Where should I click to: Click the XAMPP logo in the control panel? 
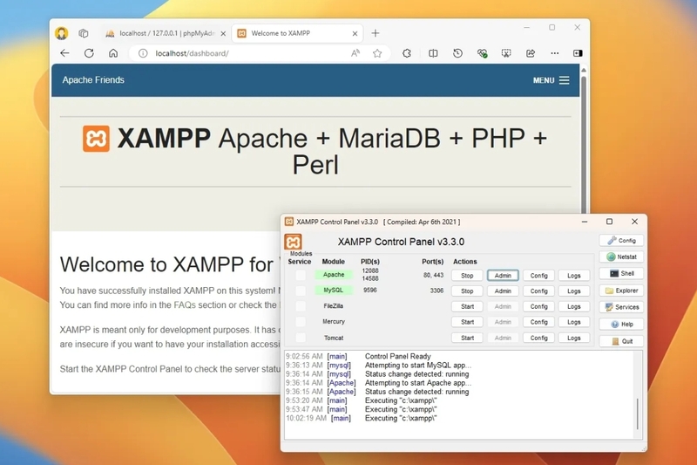(293, 242)
